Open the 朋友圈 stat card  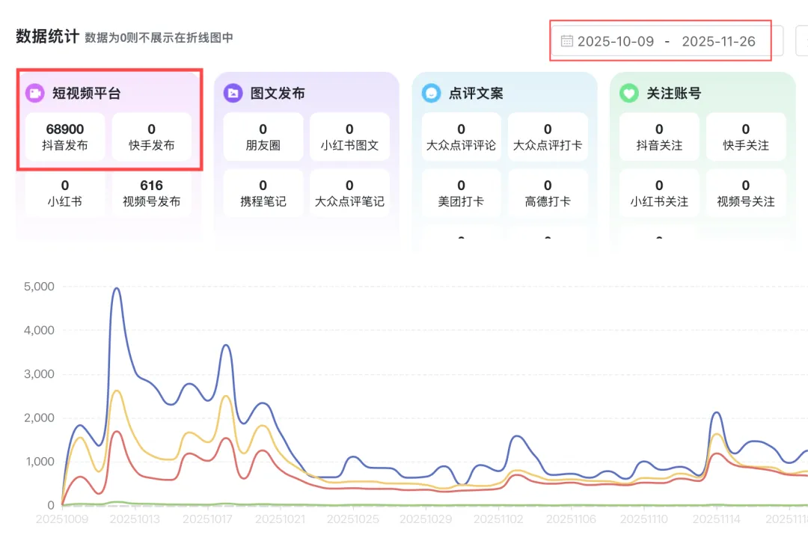point(263,136)
